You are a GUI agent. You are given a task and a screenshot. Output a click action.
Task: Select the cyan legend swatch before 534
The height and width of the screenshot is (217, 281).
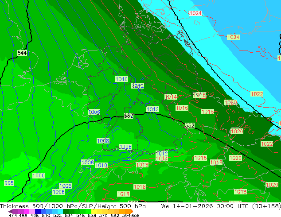tap(60, 211)
